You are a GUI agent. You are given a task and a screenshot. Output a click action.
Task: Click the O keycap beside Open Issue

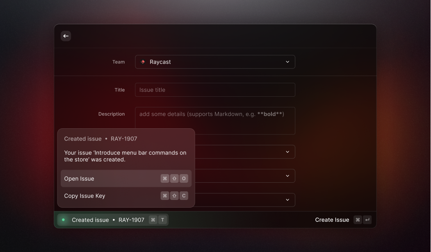pyautogui.click(x=184, y=179)
